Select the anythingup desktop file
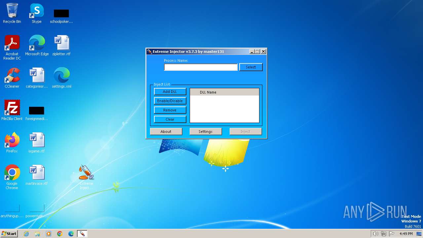423x238 pixels. click(x=12, y=212)
